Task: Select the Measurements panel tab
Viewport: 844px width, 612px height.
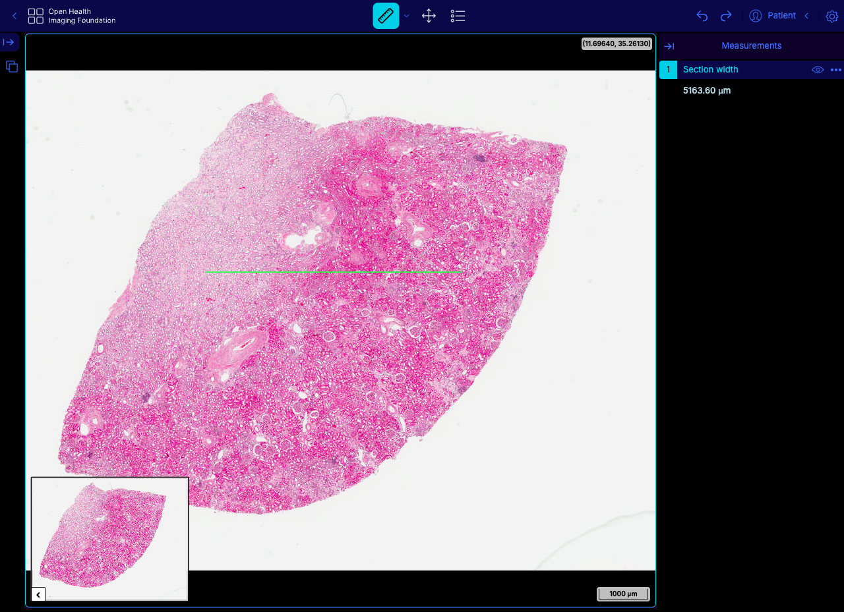Action: click(x=751, y=46)
